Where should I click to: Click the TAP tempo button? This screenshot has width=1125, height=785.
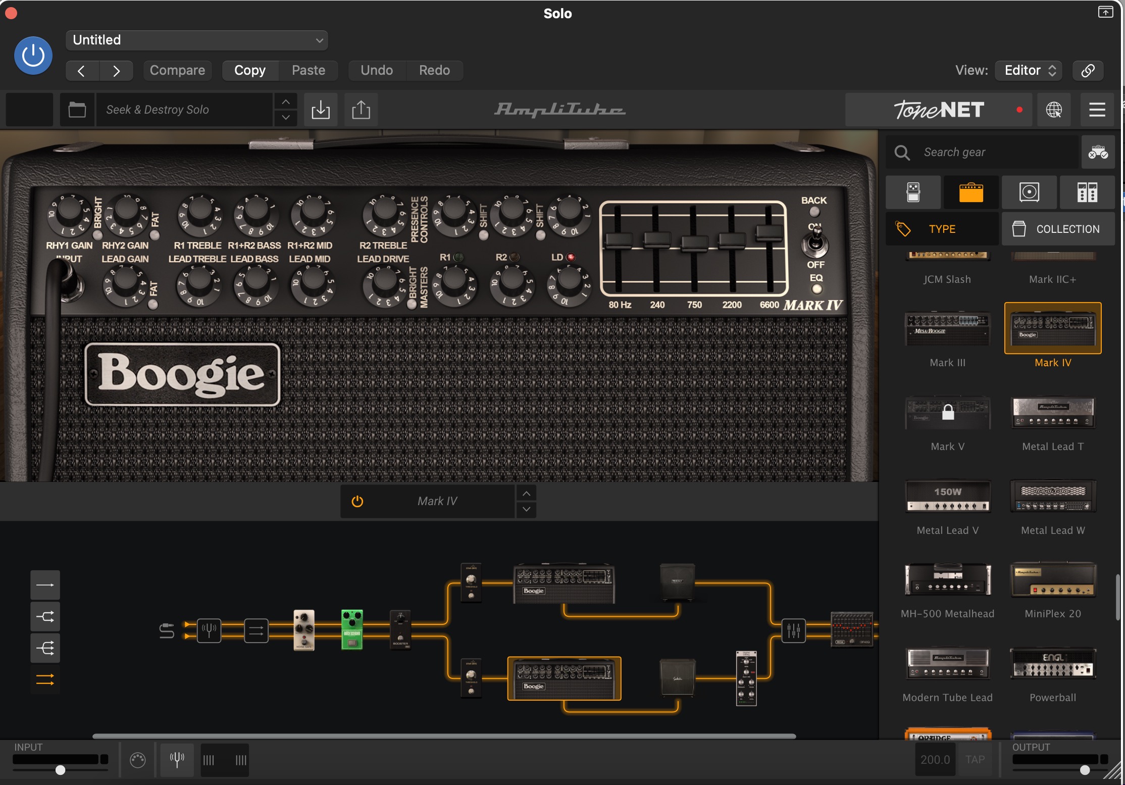point(975,760)
